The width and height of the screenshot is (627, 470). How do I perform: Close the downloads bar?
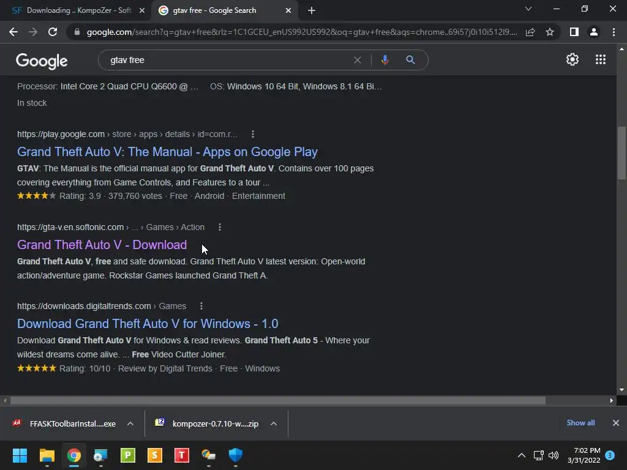point(616,423)
